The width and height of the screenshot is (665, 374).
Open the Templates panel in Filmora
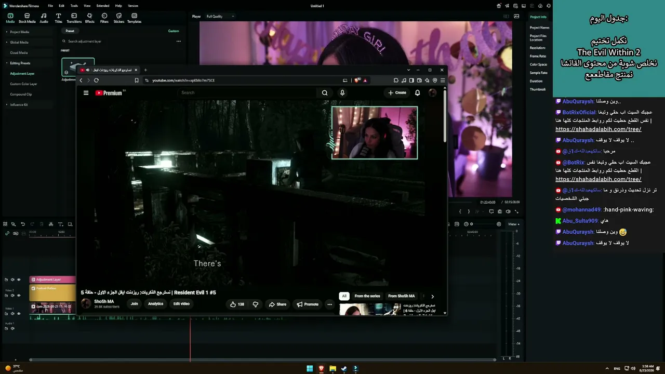[134, 18]
